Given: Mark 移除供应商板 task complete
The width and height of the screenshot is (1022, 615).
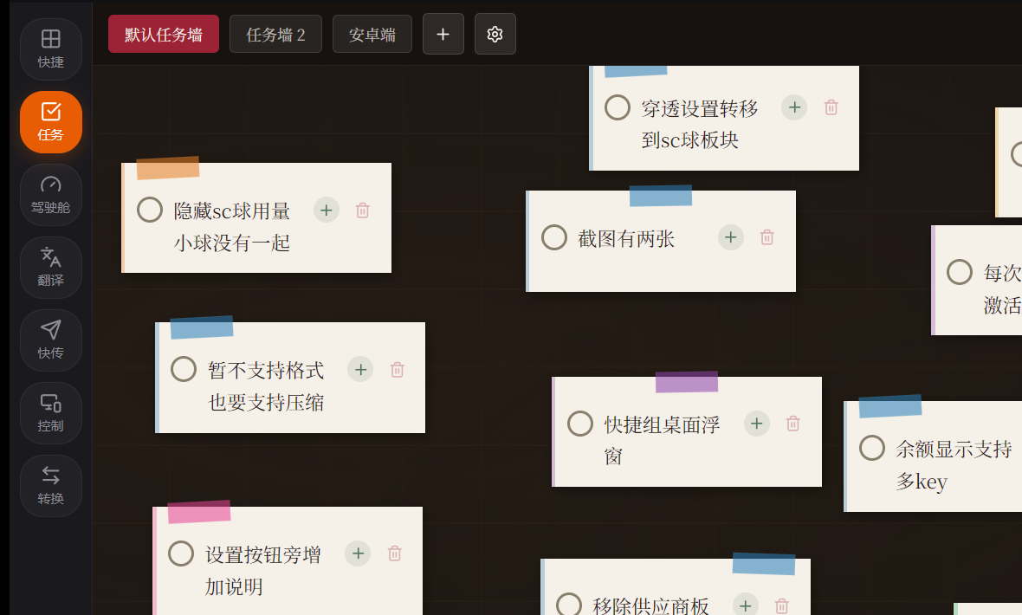Looking at the screenshot, I should 569,605.
